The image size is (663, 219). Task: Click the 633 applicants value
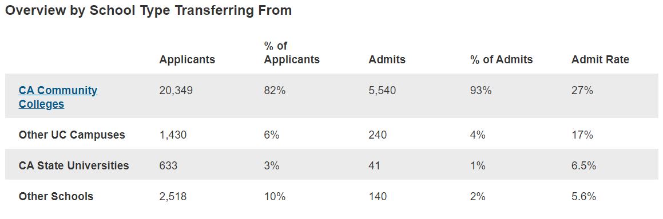tap(168, 165)
